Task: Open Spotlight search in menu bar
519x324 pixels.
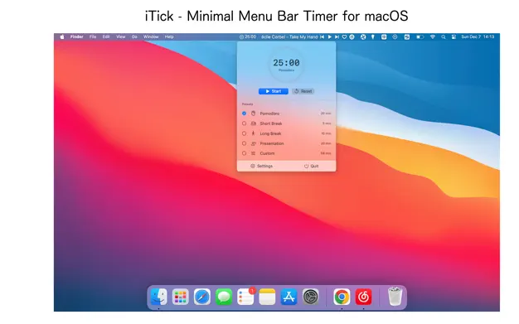Action: click(x=444, y=36)
